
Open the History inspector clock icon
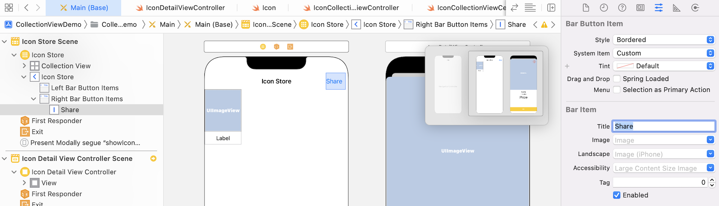click(x=604, y=8)
